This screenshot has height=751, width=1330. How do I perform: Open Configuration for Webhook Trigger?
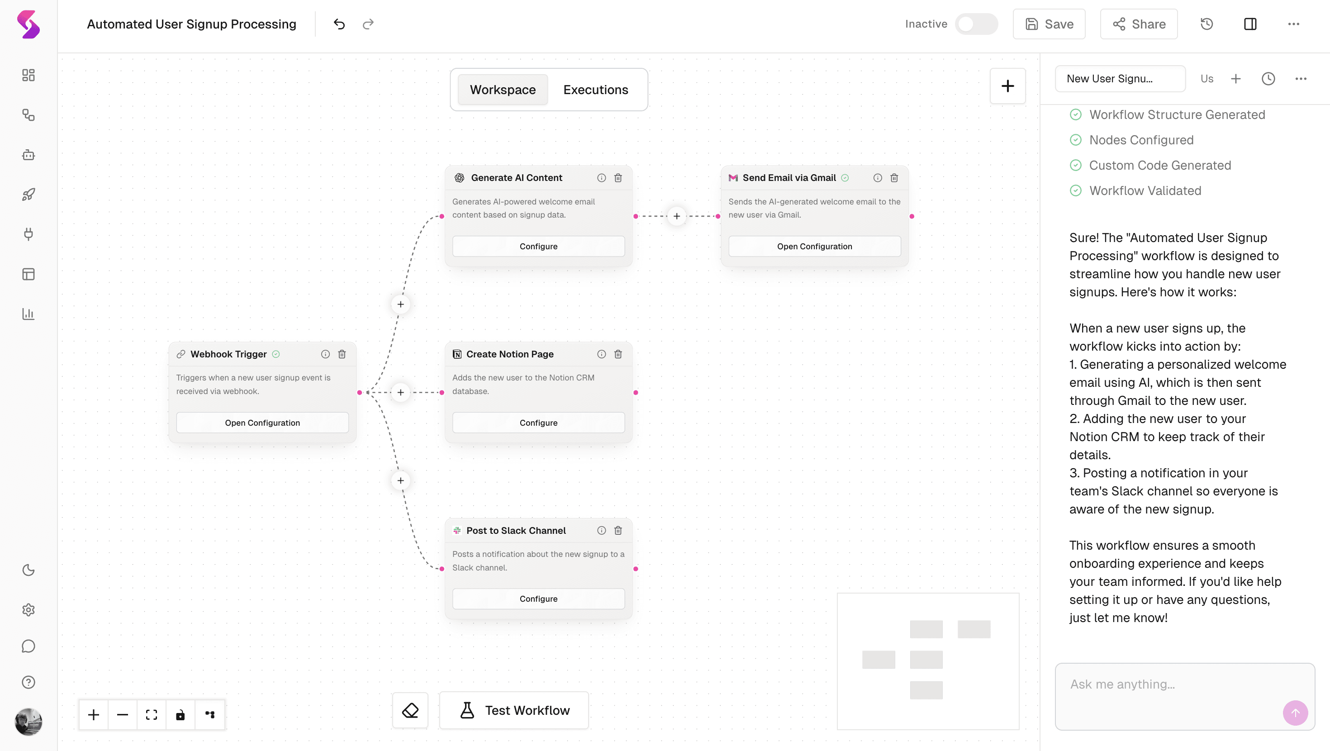262,423
